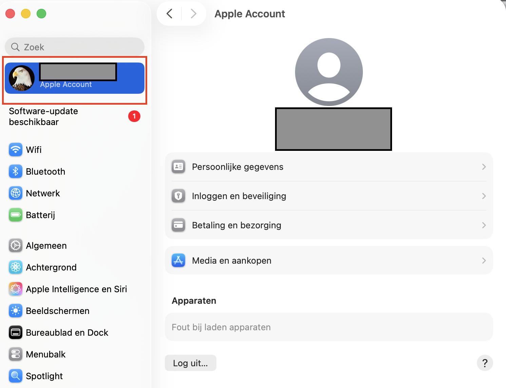Image resolution: width=506 pixels, height=388 pixels.
Task: Open Bluetooth settings
Action: (x=45, y=171)
